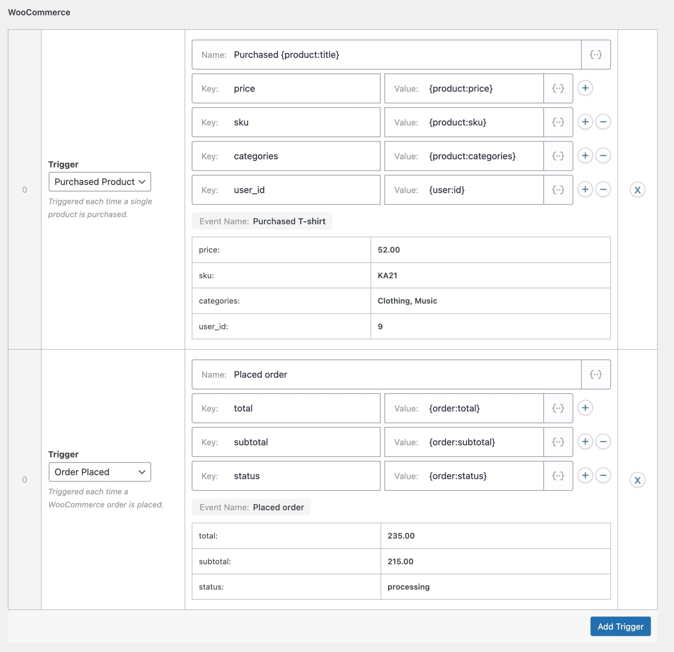Viewport: 674px width, 652px height.
Task: Open merge tags for {order:status} value
Action: (558, 476)
